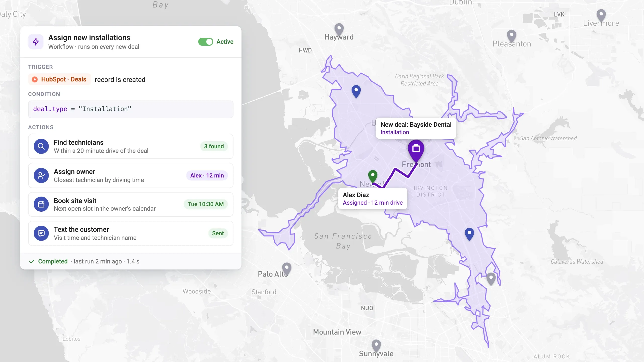Image resolution: width=644 pixels, height=362 pixels.
Task: Click the 'New deal: Bayside Dental' popup
Action: (416, 128)
